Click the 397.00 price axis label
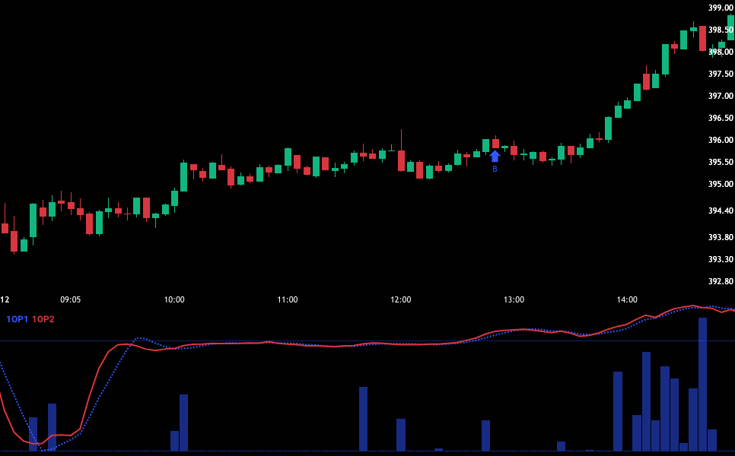This screenshot has width=735, height=456. click(x=720, y=96)
